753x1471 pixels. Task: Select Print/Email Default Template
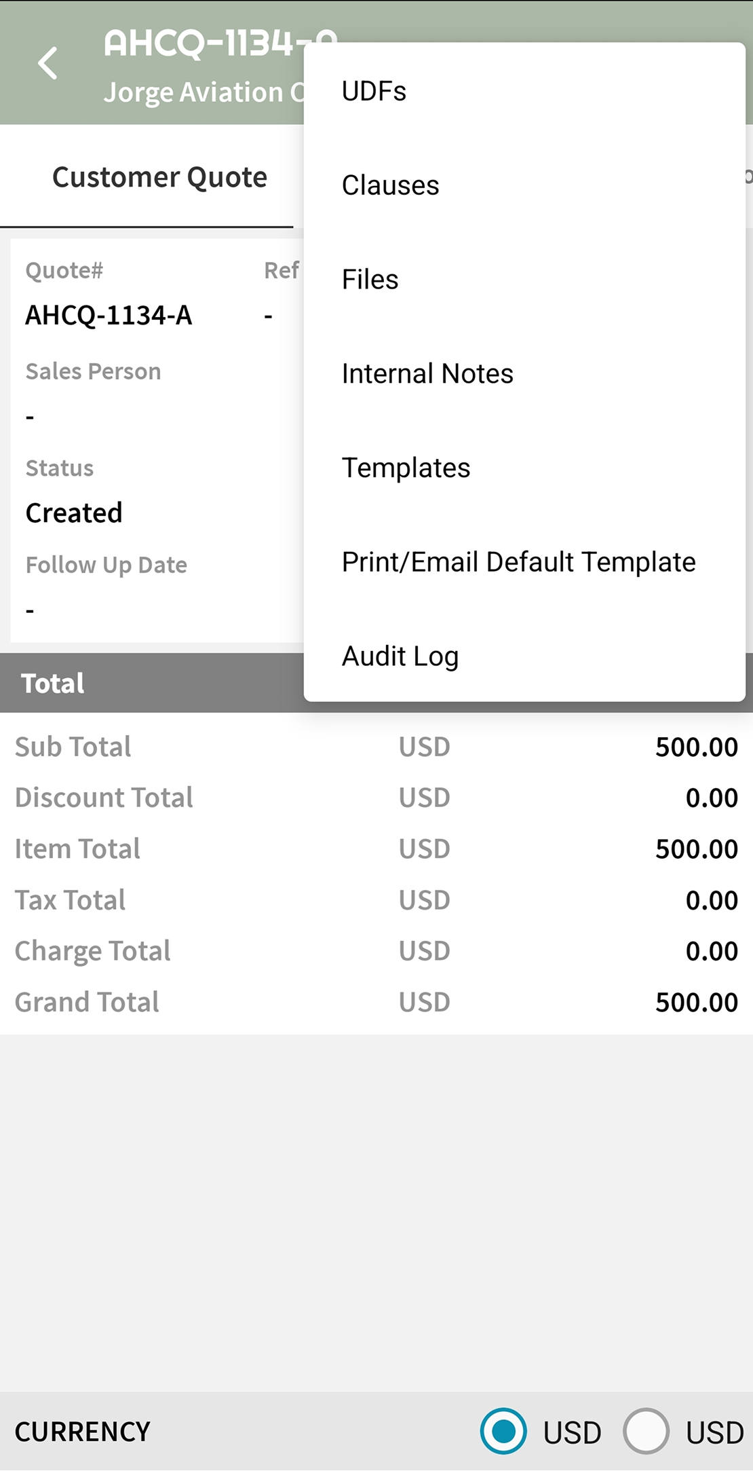click(x=518, y=562)
